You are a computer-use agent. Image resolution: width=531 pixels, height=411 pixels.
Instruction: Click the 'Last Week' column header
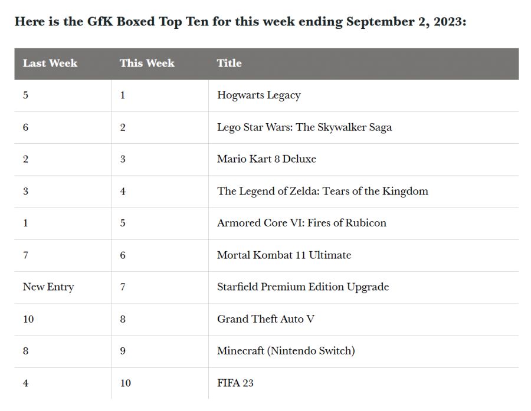50,63
